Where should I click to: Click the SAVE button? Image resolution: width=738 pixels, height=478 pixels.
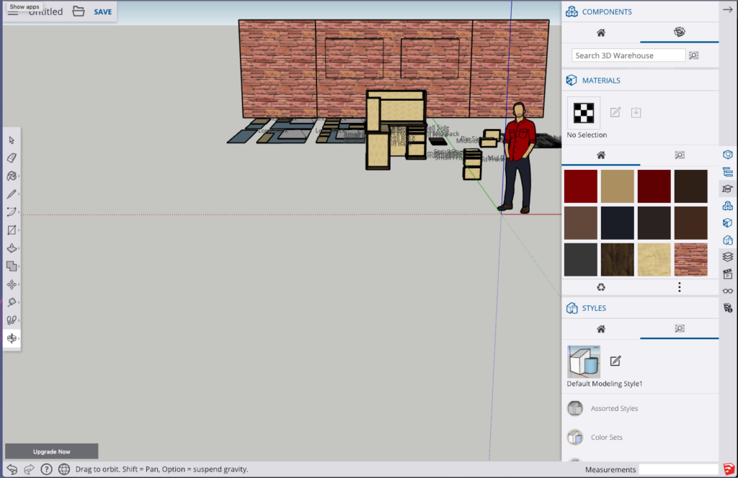pyautogui.click(x=102, y=12)
